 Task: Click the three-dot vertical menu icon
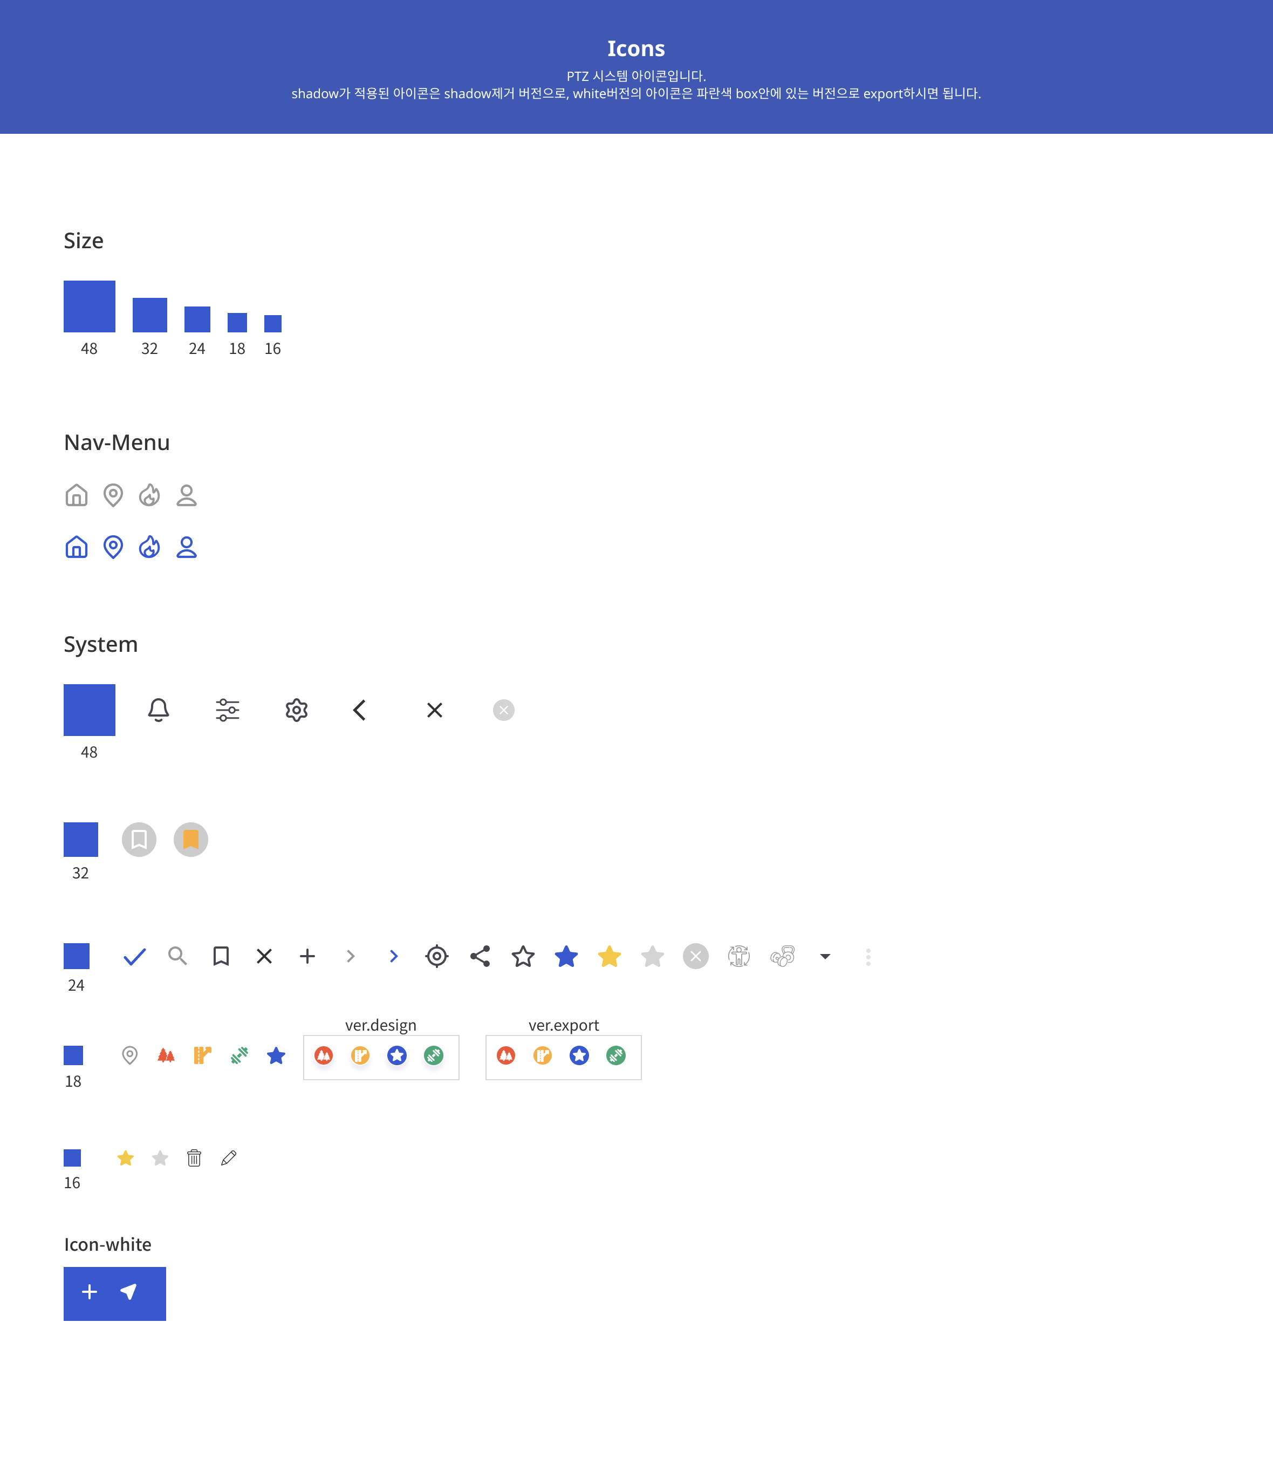tap(868, 957)
